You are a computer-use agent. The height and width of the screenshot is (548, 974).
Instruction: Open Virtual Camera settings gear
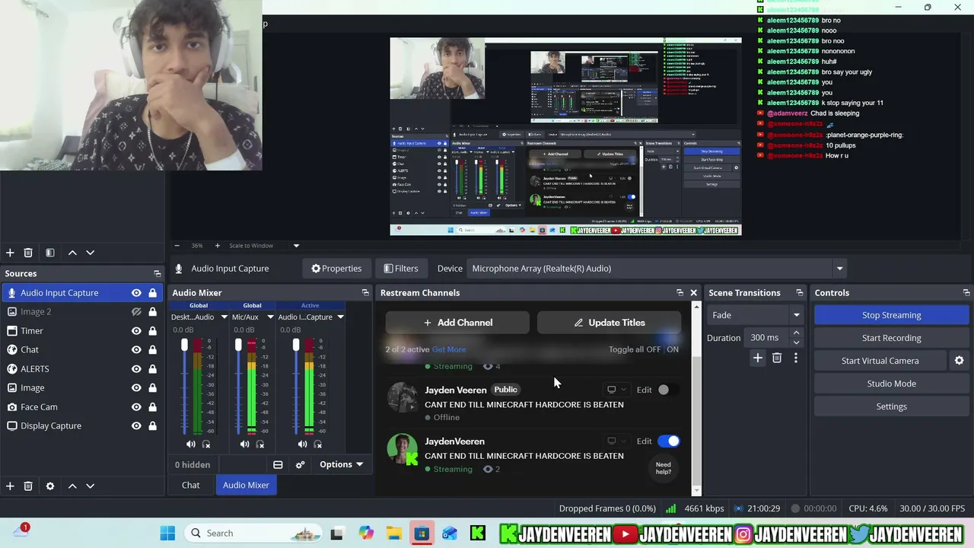click(x=959, y=361)
